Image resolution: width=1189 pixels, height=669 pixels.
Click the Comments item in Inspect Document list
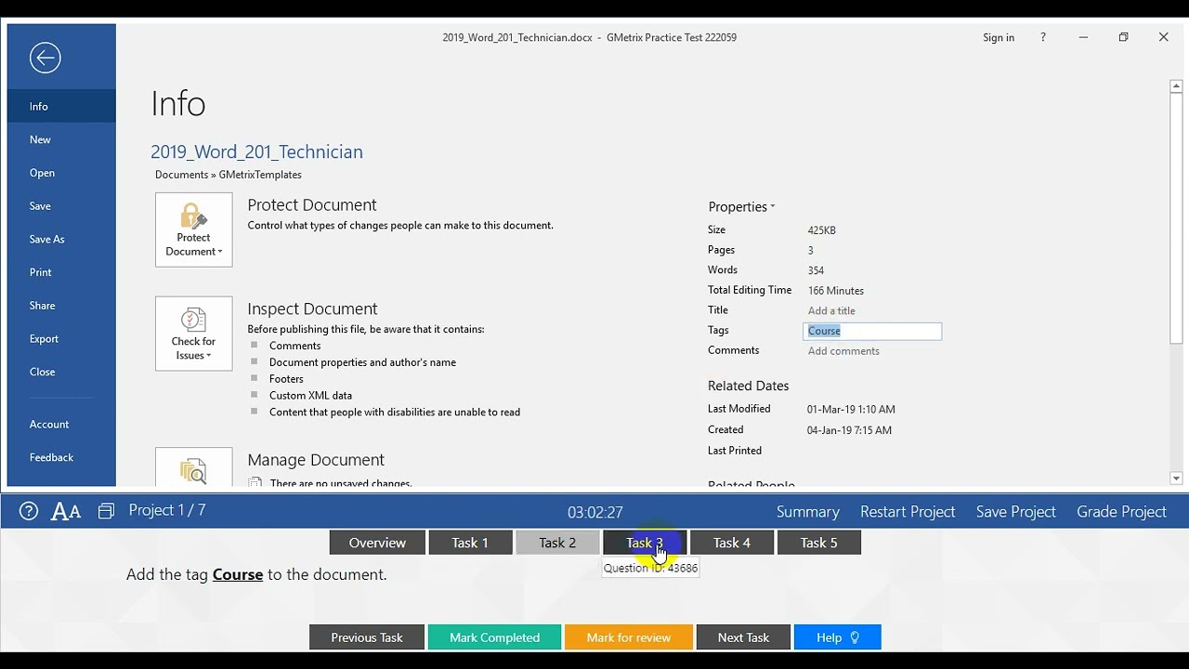tap(294, 346)
